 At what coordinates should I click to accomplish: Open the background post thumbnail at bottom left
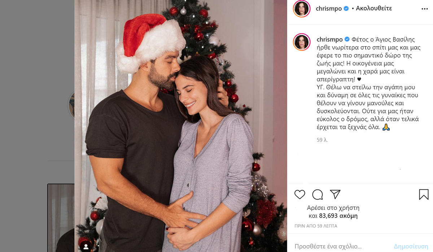61,218
